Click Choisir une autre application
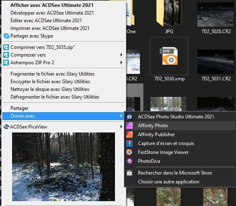 (169, 182)
